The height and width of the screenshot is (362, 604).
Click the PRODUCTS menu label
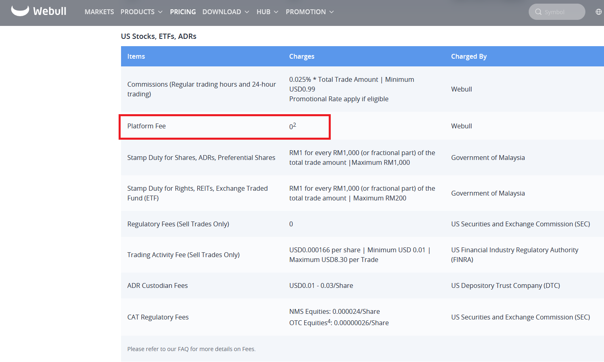pyautogui.click(x=137, y=12)
